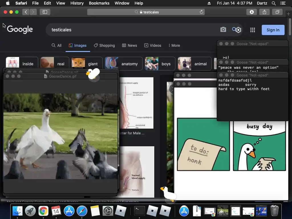Filter images by the boys chip
The image size is (292, 219).
point(160,64)
